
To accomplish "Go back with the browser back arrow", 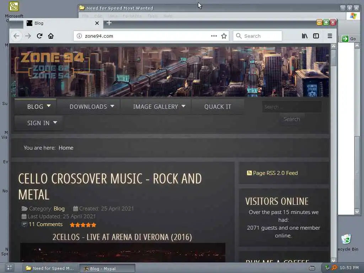I will [x=16, y=36].
